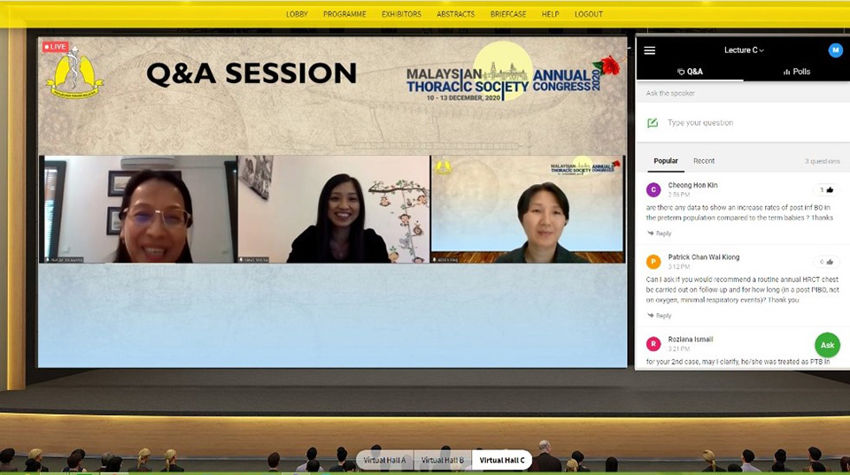Click Rozlana Ismail's pink avatar
The height and width of the screenshot is (475, 850).
tap(653, 344)
